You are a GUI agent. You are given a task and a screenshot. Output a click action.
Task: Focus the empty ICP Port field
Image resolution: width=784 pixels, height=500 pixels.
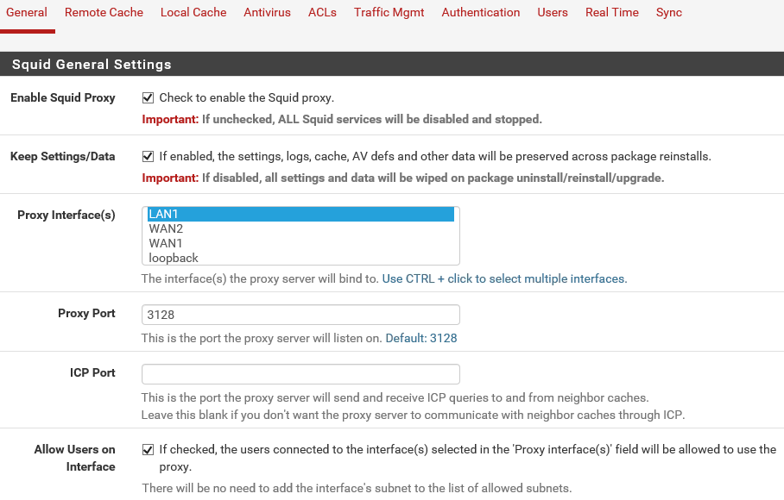300,374
